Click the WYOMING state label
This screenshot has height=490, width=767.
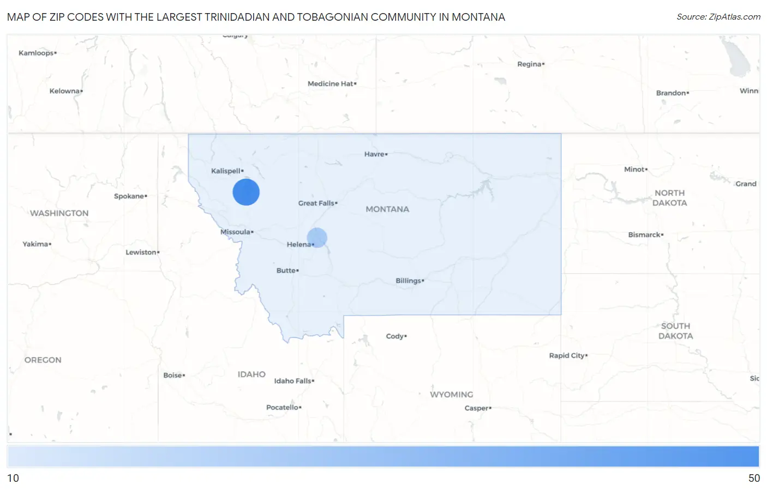coord(451,395)
